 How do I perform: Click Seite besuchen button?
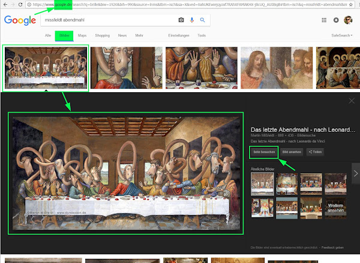coord(264,152)
